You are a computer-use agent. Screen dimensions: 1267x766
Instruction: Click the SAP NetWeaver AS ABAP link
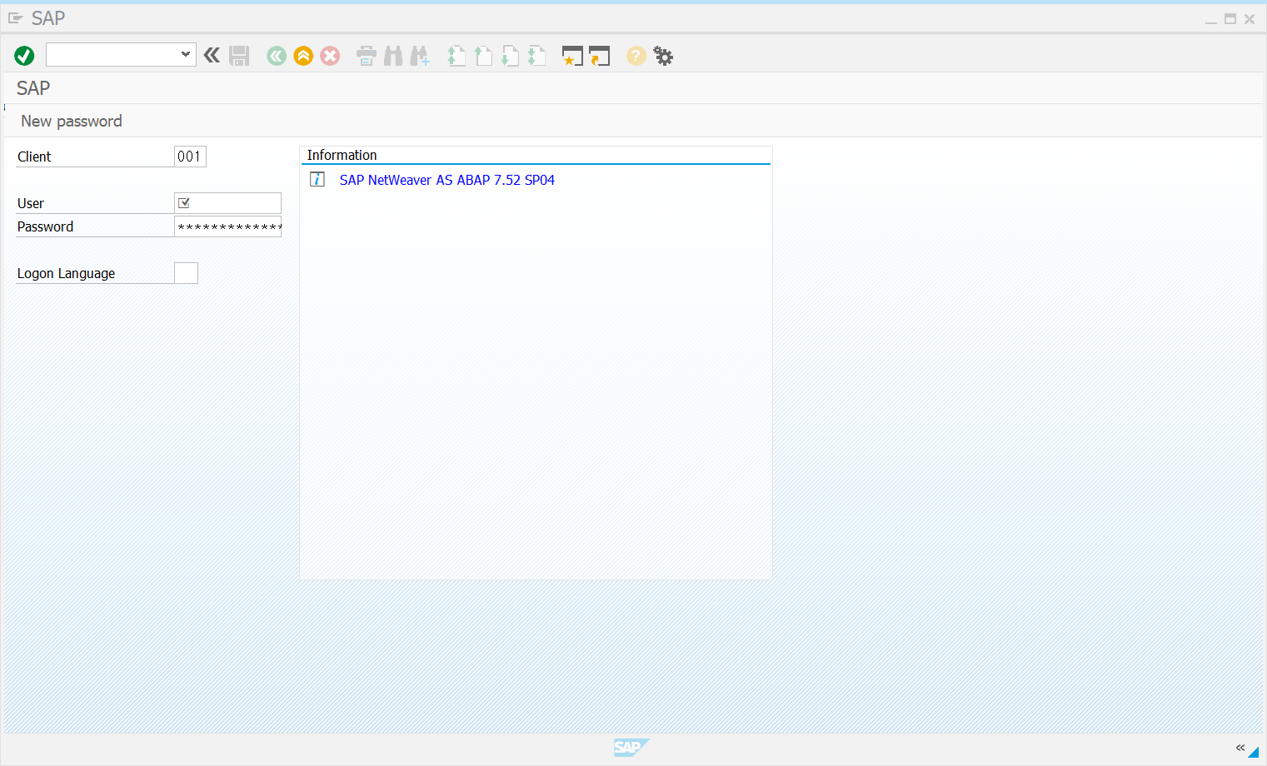[446, 180]
